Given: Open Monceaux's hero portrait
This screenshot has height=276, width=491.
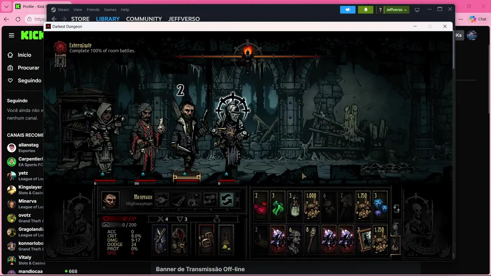Looking at the screenshot, I should point(110,200).
